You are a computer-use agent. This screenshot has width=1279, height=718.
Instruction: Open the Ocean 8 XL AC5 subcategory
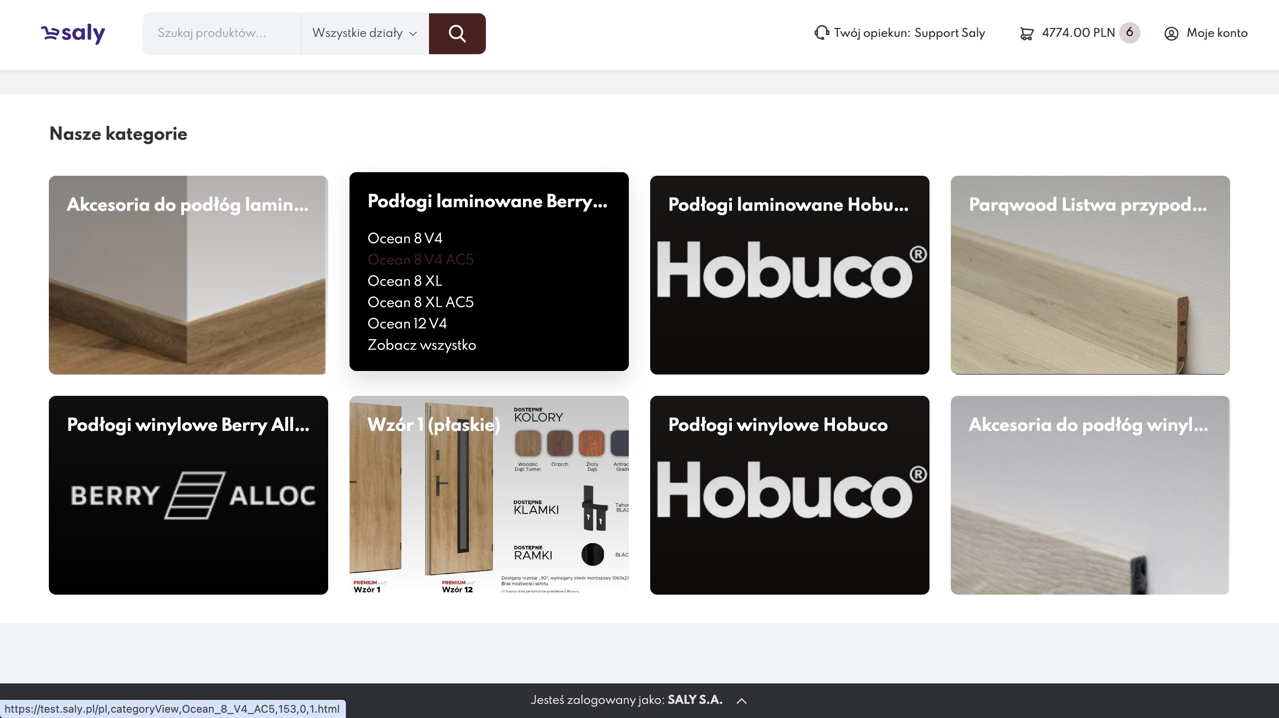pos(421,302)
